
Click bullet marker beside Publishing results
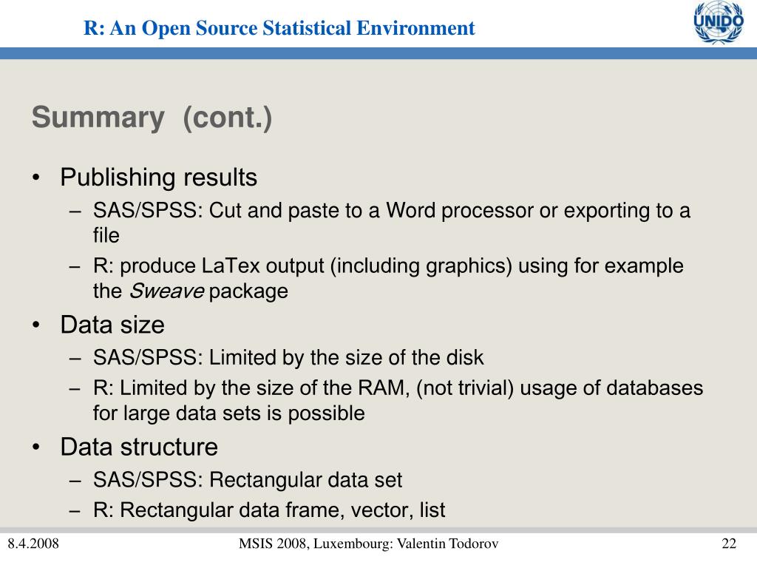(x=36, y=177)
